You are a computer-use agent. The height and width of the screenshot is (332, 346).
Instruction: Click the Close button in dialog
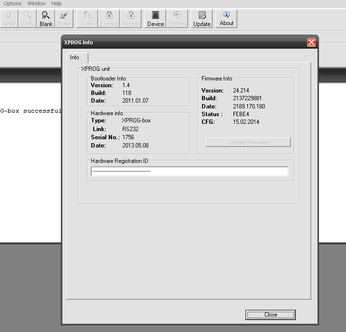pyautogui.click(x=271, y=315)
